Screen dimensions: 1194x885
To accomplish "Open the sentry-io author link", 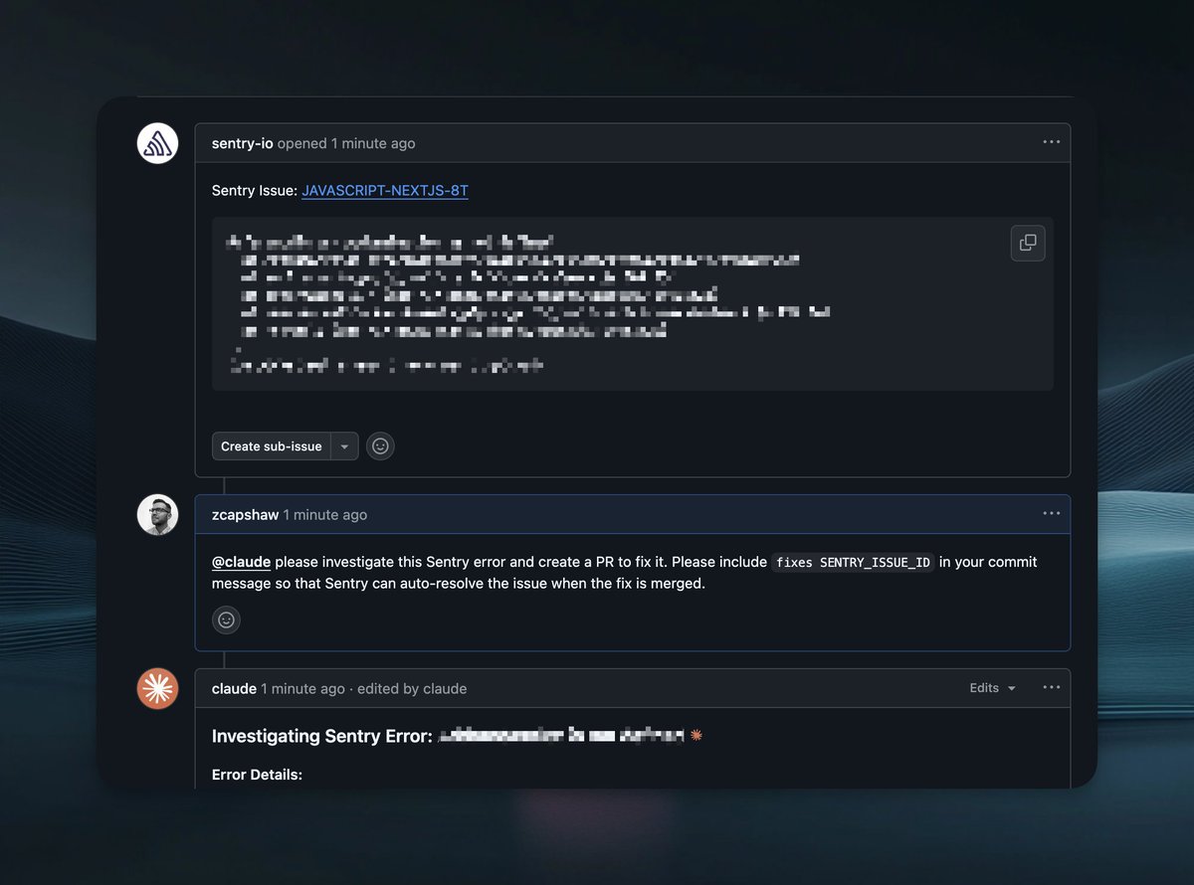I will coord(243,143).
